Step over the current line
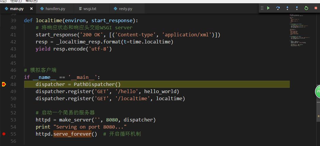This screenshot has height=146, width=320. (278, 8)
